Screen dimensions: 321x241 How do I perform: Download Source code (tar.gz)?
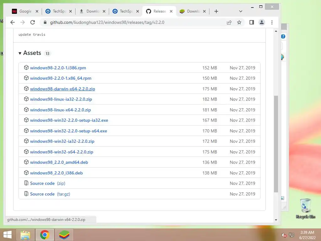[50, 194]
